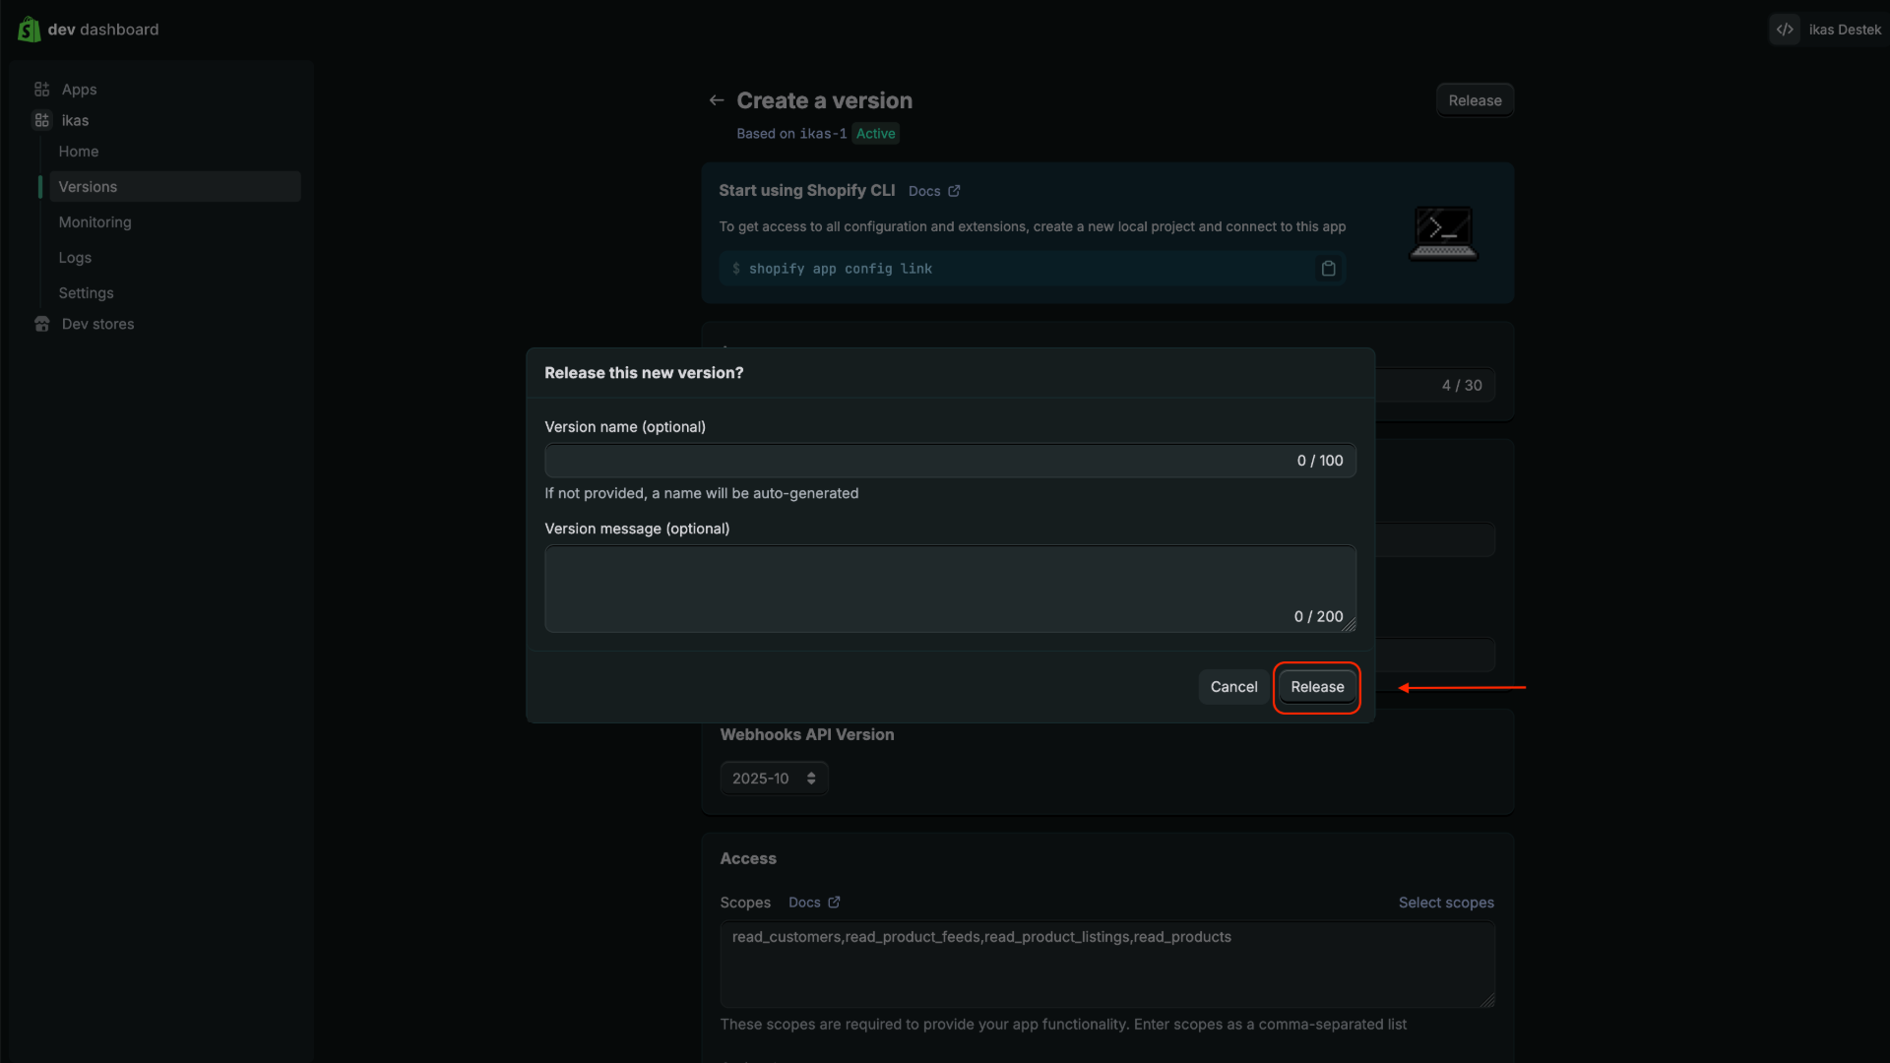Go back using the arrow beside Create a version

pos(717,100)
